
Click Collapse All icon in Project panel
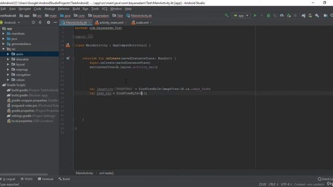(40, 22)
